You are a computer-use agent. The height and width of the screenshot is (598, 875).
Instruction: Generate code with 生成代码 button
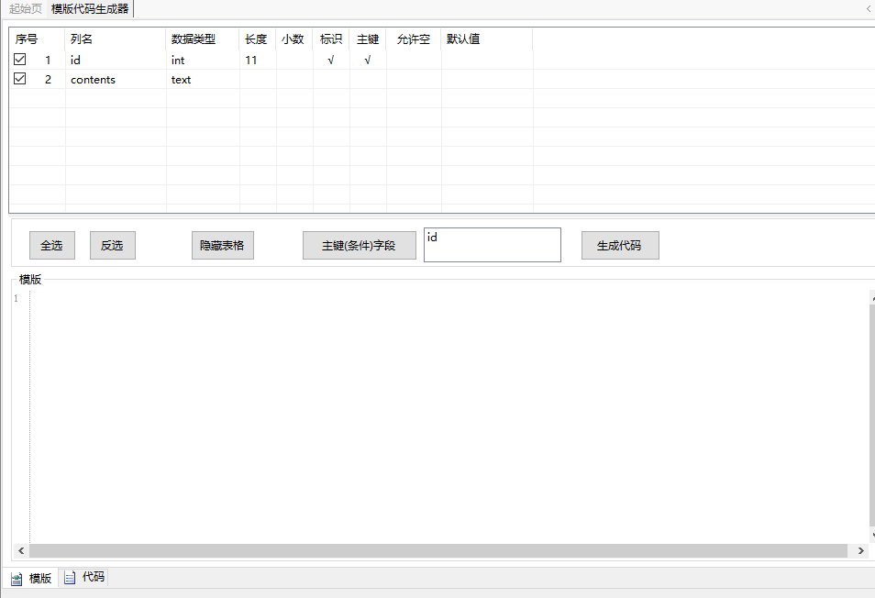coord(619,246)
